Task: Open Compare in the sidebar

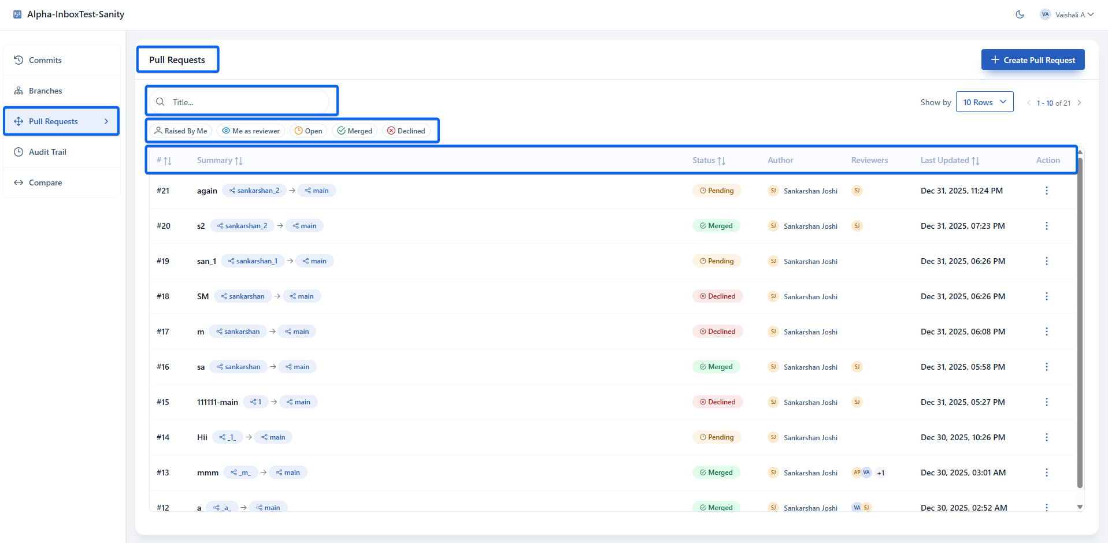Action: coord(62,183)
